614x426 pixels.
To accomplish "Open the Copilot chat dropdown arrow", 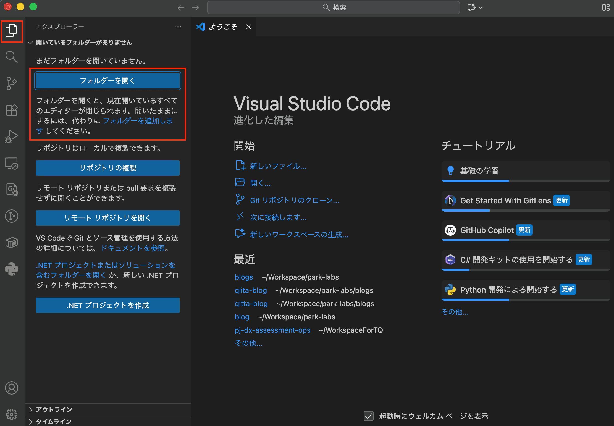I will [481, 7].
